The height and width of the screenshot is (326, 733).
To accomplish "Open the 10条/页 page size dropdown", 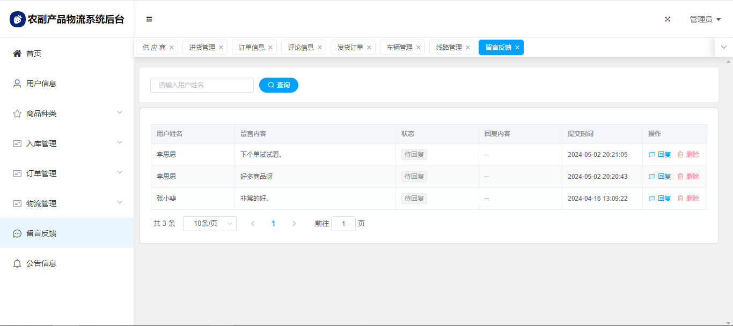I will [x=209, y=224].
